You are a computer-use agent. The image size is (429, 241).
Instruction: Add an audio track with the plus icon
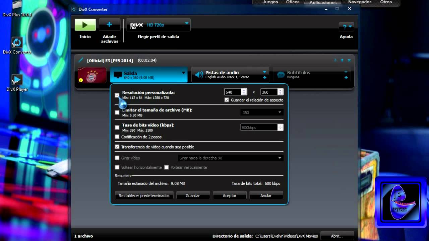point(264,78)
